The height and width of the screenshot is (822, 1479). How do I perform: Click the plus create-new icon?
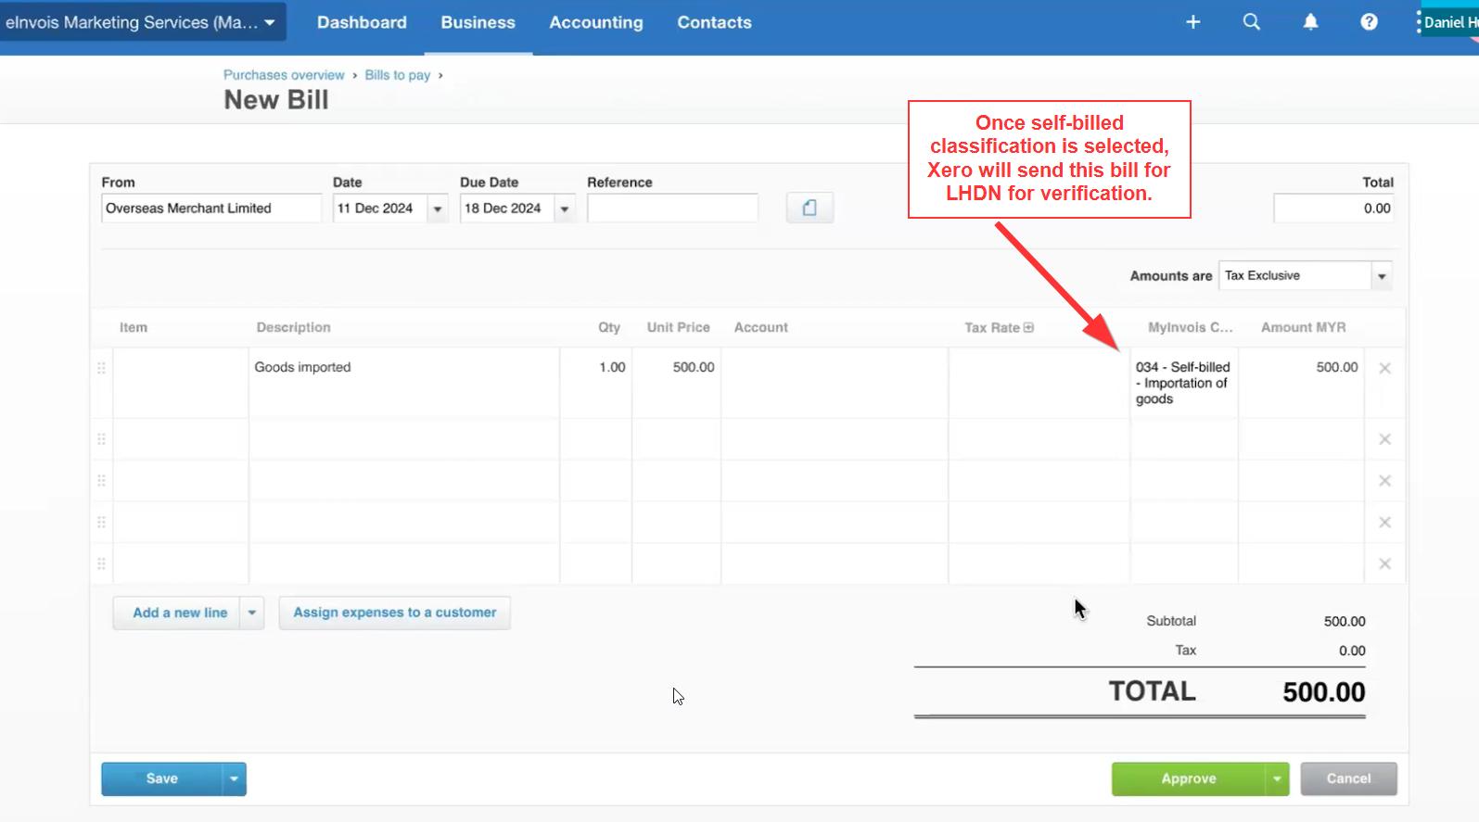(x=1192, y=22)
